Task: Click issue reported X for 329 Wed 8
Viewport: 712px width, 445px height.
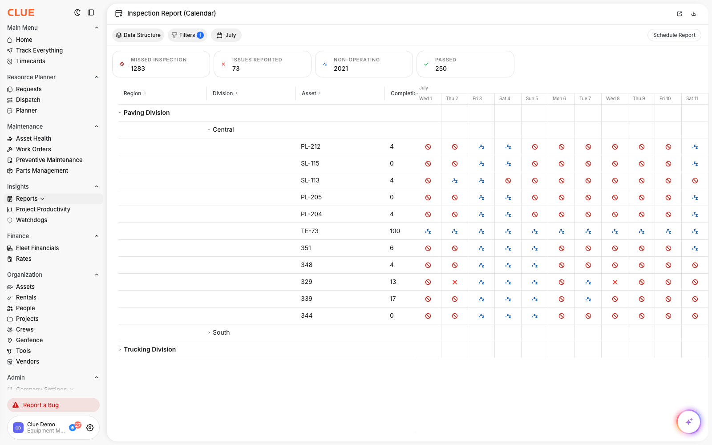Action: pos(615,282)
